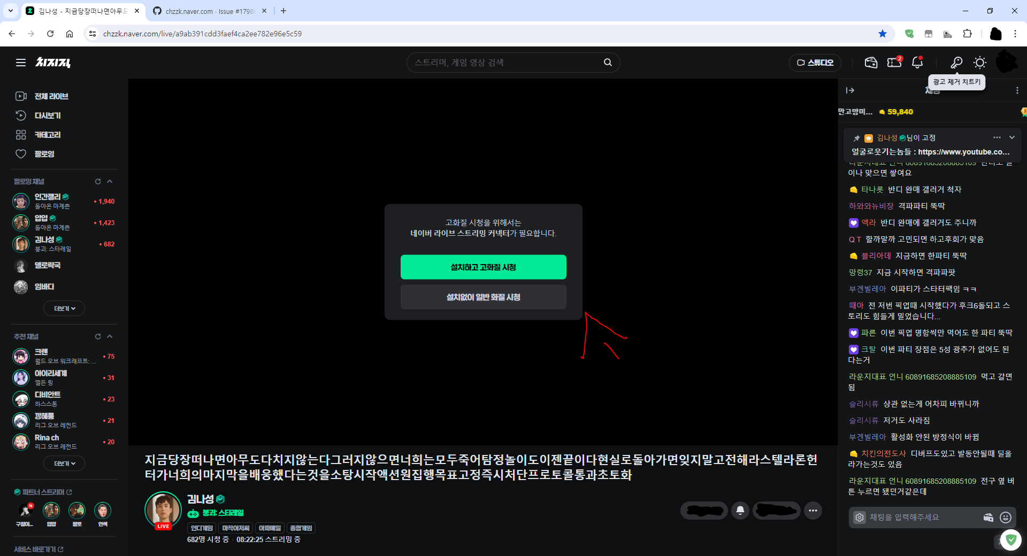
Task: Click the ad-remove cheat key icon
Action: 957,63
